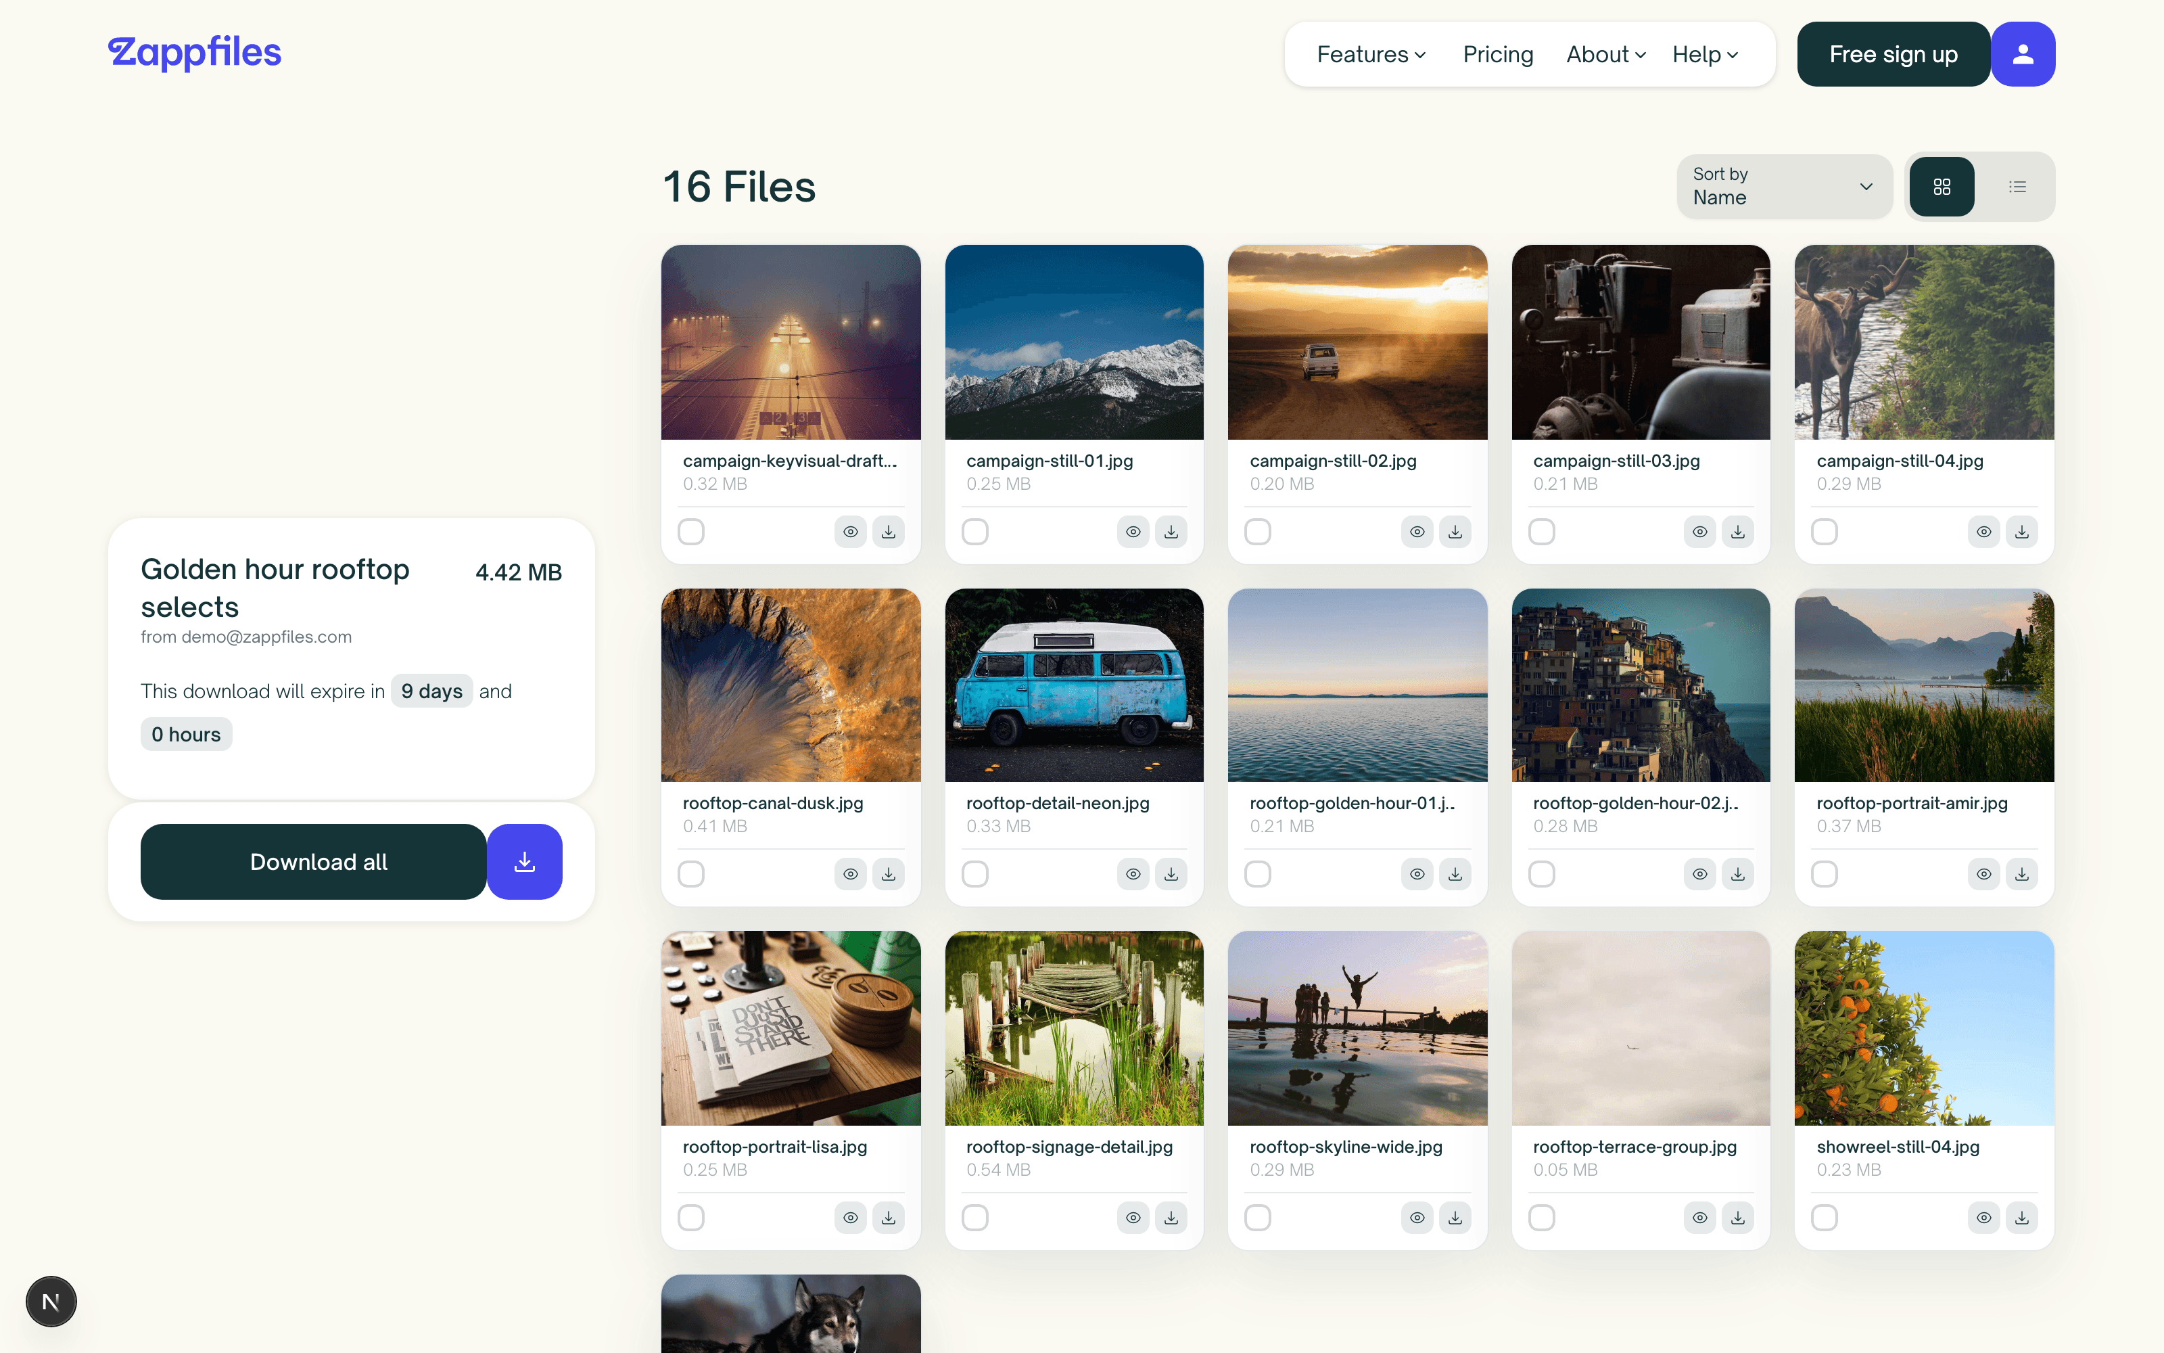Expand the Help menu
The image size is (2164, 1353).
pyautogui.click(x=1706, y=55)
